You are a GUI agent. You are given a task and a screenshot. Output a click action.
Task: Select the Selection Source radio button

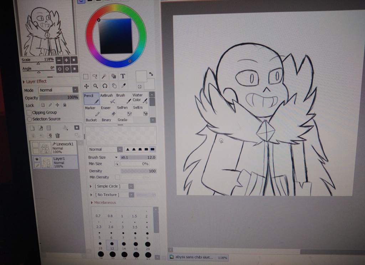tap(30, 119)
